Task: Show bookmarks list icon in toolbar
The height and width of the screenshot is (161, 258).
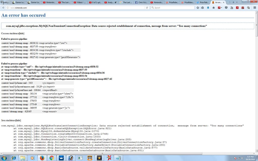Action: coord(203,8)
